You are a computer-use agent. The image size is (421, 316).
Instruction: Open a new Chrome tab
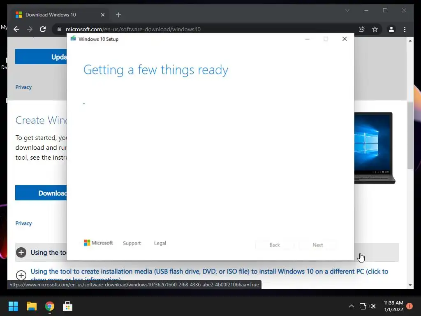[x=118, y=15]
